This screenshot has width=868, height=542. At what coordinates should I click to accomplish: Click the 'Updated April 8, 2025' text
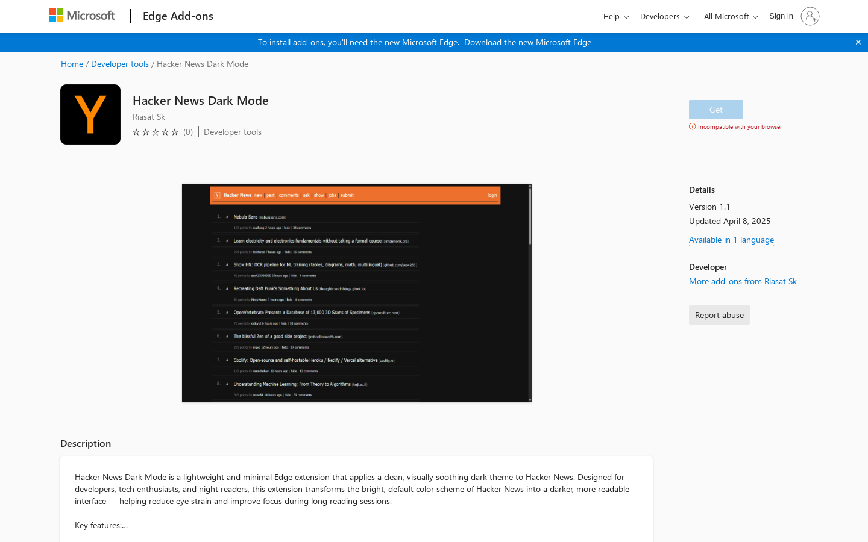click(x=730, y=221)
